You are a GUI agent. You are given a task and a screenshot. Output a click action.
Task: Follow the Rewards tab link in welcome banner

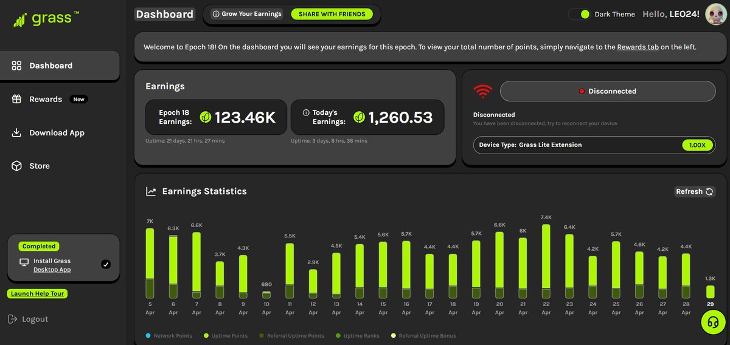click(638, 47)
